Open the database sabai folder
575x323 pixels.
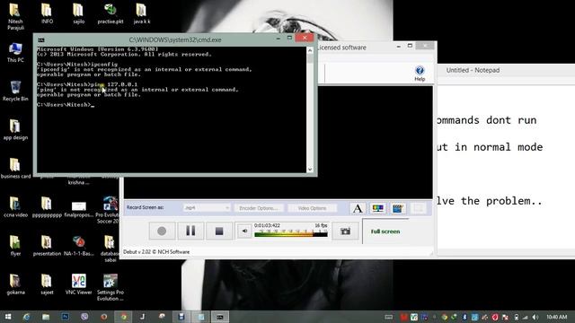[x=110, y=249]
